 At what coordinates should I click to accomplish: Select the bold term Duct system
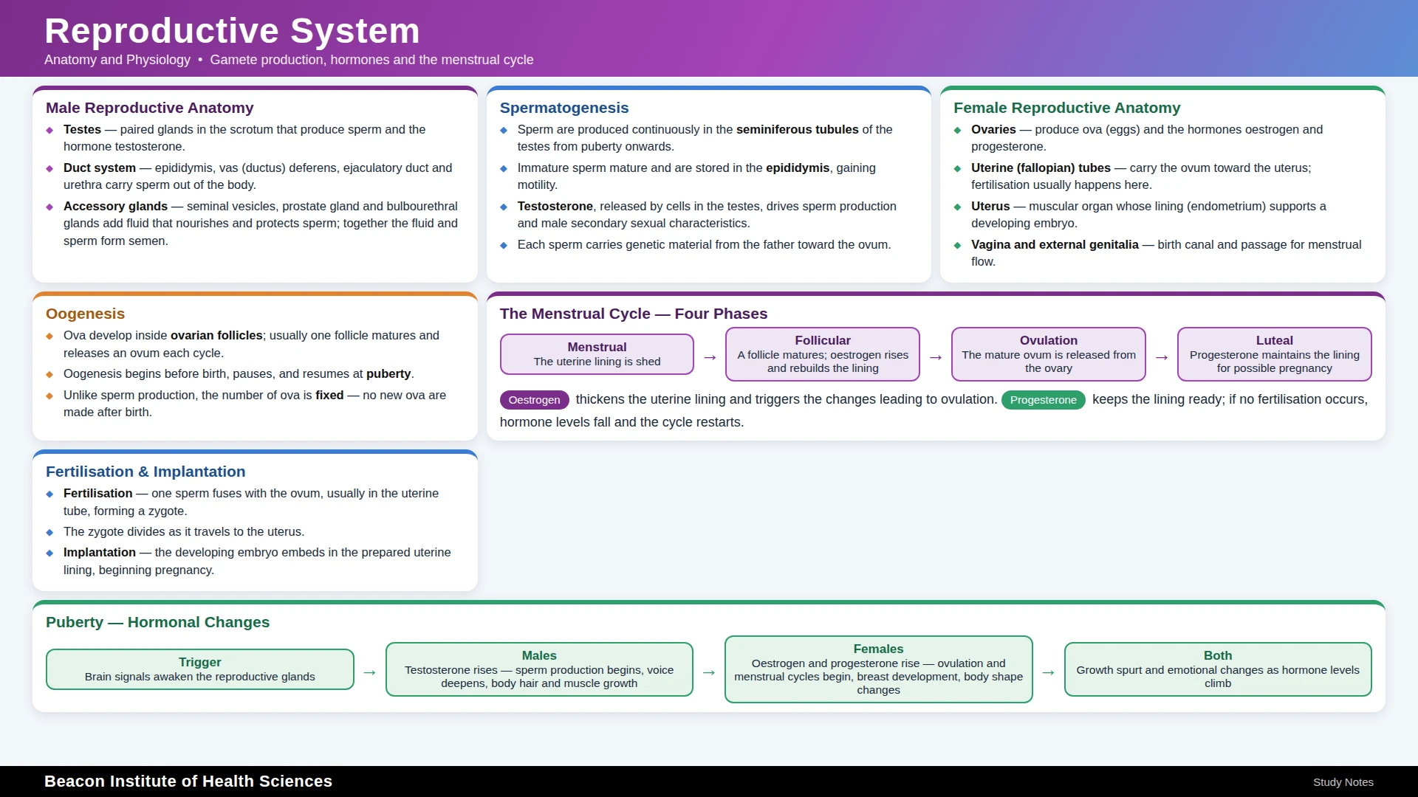(x=100, y=168)
